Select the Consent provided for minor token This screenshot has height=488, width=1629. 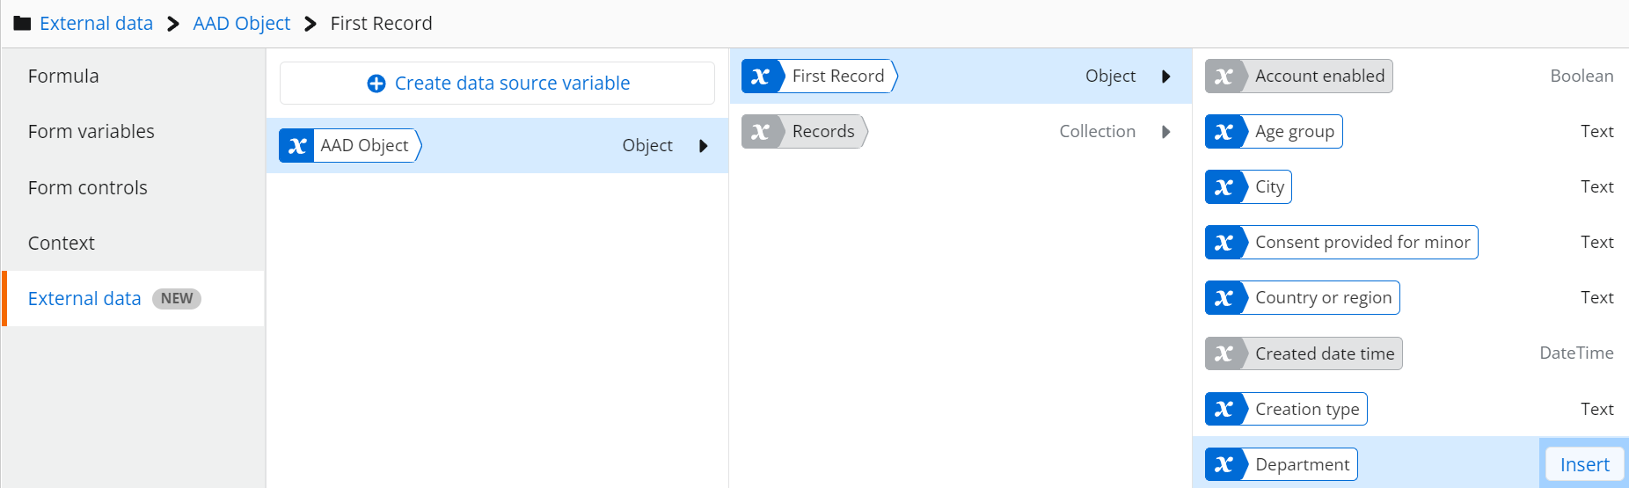point(1341,243)
